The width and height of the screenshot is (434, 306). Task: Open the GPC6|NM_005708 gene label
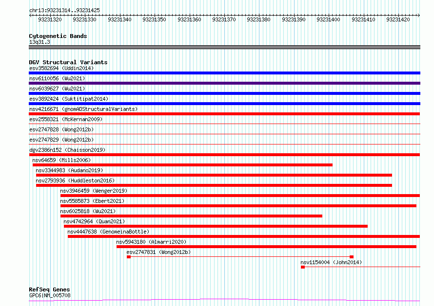click(50, 295)
